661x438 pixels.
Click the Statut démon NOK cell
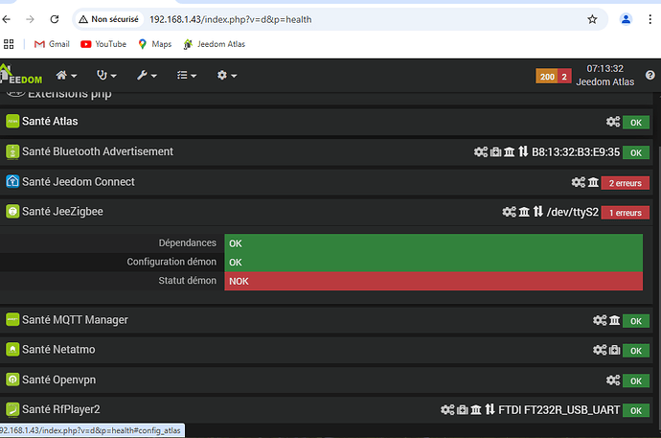[x=433, y=281]
